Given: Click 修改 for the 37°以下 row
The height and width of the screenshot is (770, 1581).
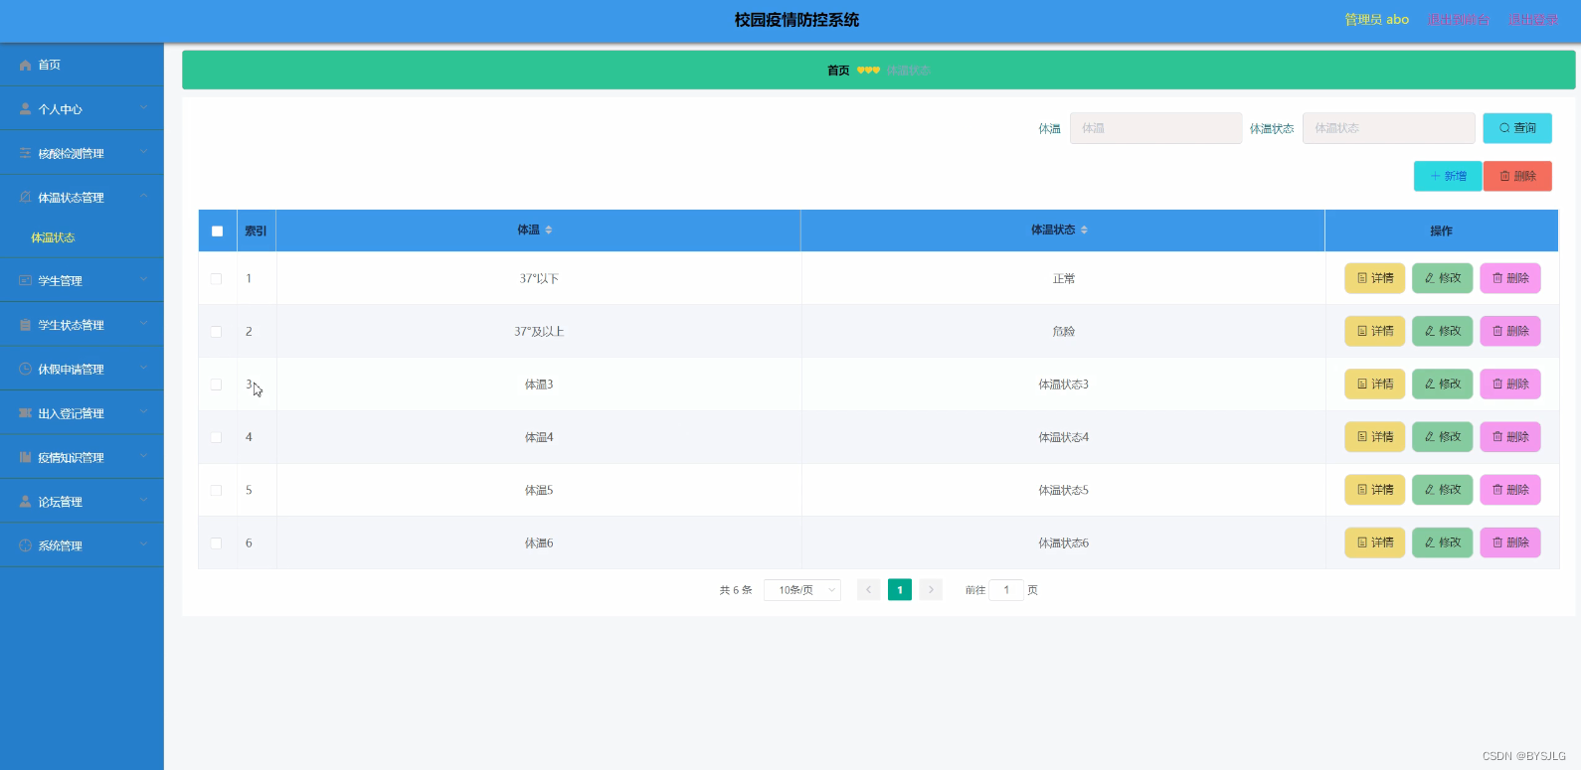Looking at the screenshot, I should (1443, 278).
